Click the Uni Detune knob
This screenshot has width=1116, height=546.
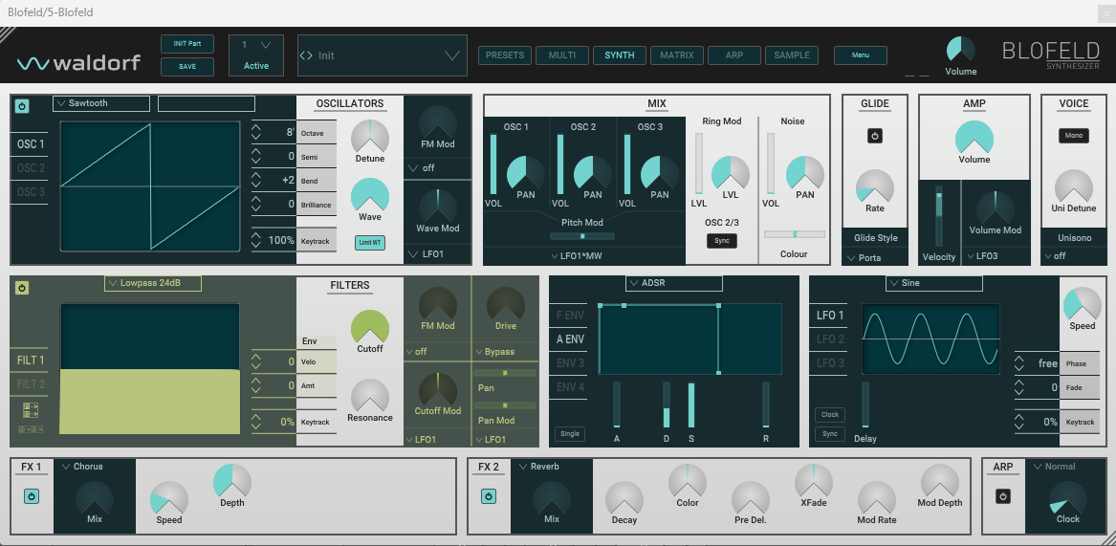[1073, 186]
